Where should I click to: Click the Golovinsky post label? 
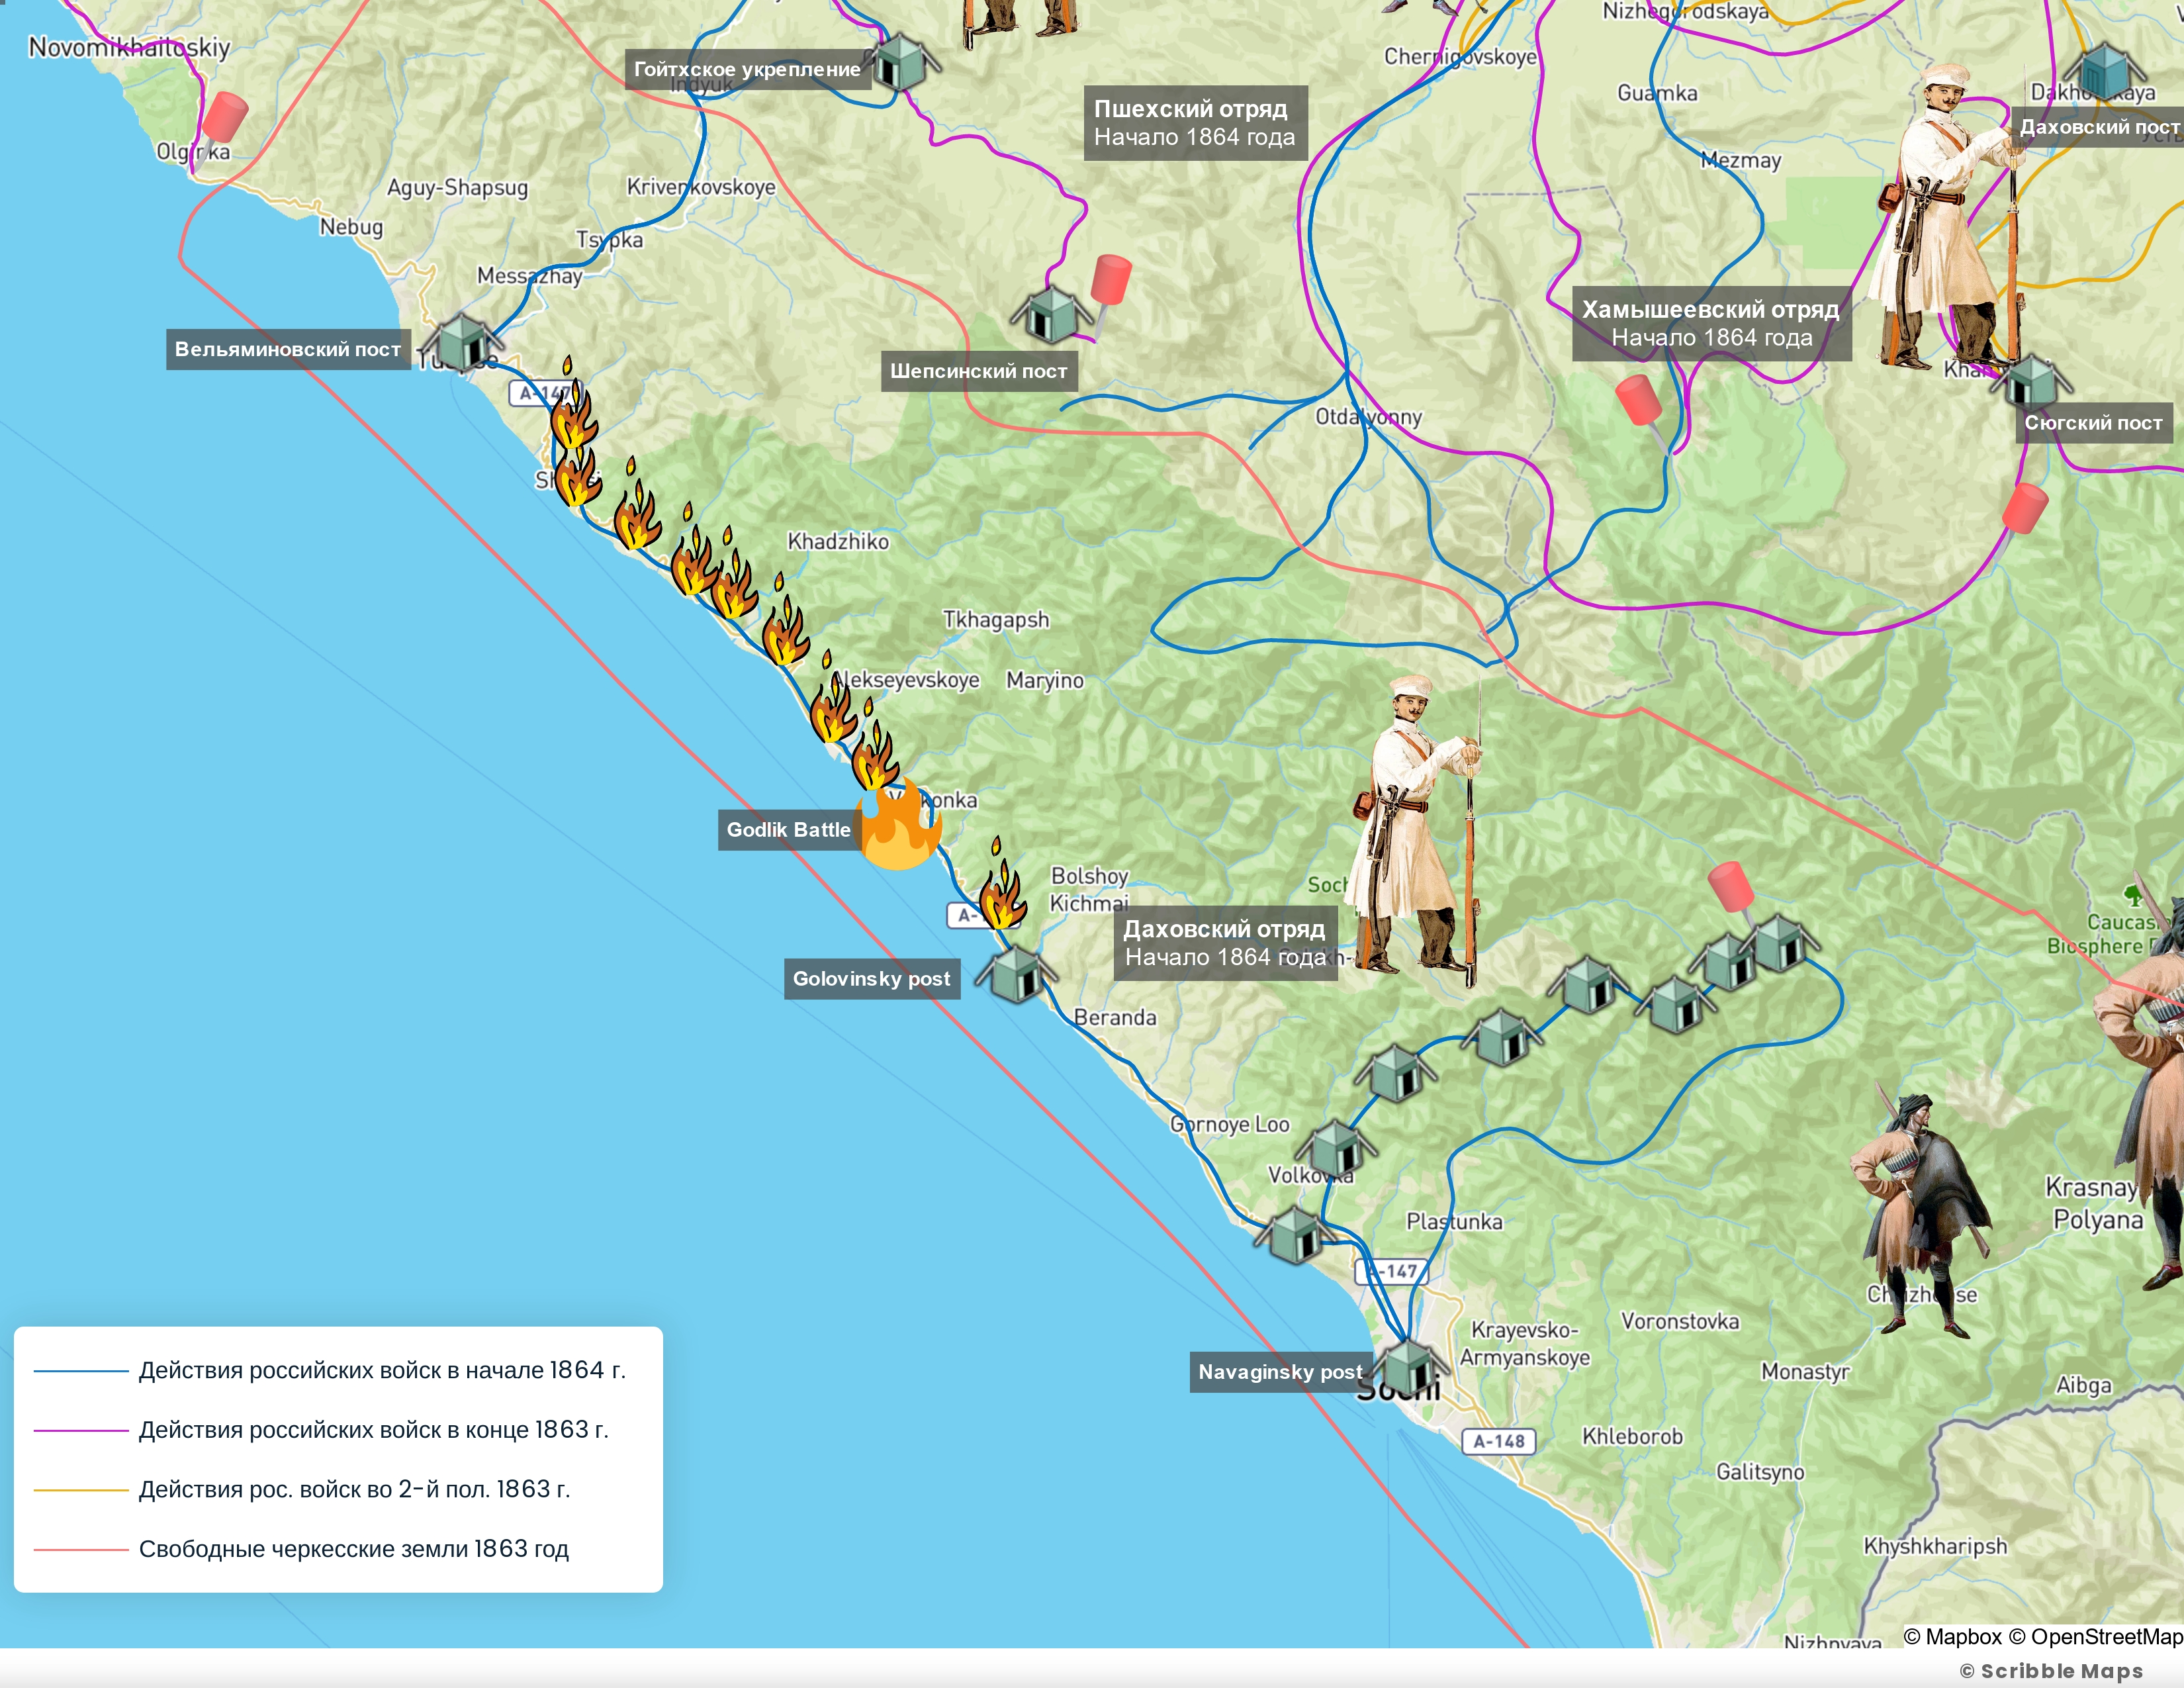[872, 979]
